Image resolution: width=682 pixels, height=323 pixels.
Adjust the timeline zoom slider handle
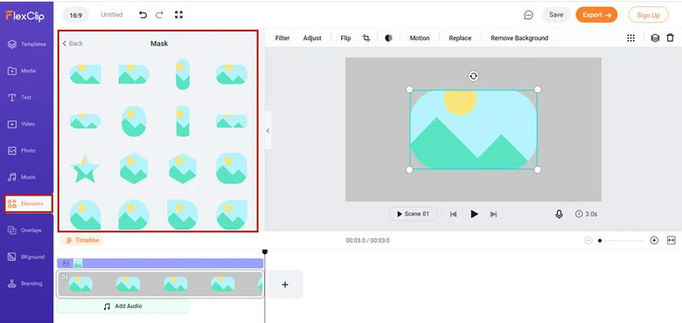pyautogui.click(x=600, y=241)
